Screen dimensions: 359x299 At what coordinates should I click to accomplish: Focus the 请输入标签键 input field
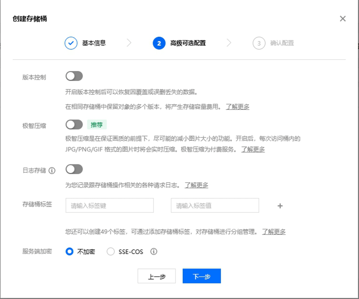tap(109, 206)
